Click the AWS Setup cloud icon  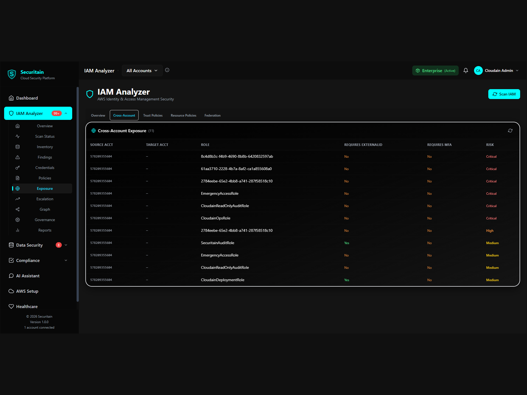pos(11,291)
